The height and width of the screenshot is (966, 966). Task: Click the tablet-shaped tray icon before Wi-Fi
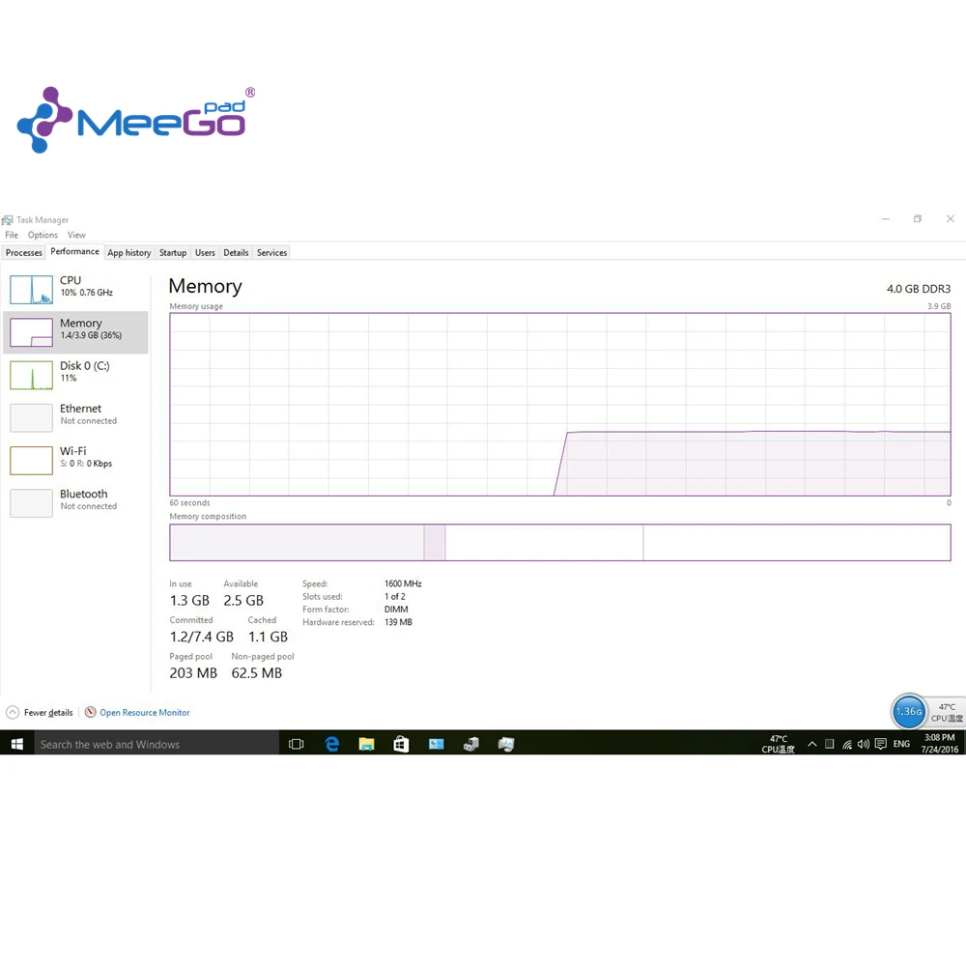829,744
